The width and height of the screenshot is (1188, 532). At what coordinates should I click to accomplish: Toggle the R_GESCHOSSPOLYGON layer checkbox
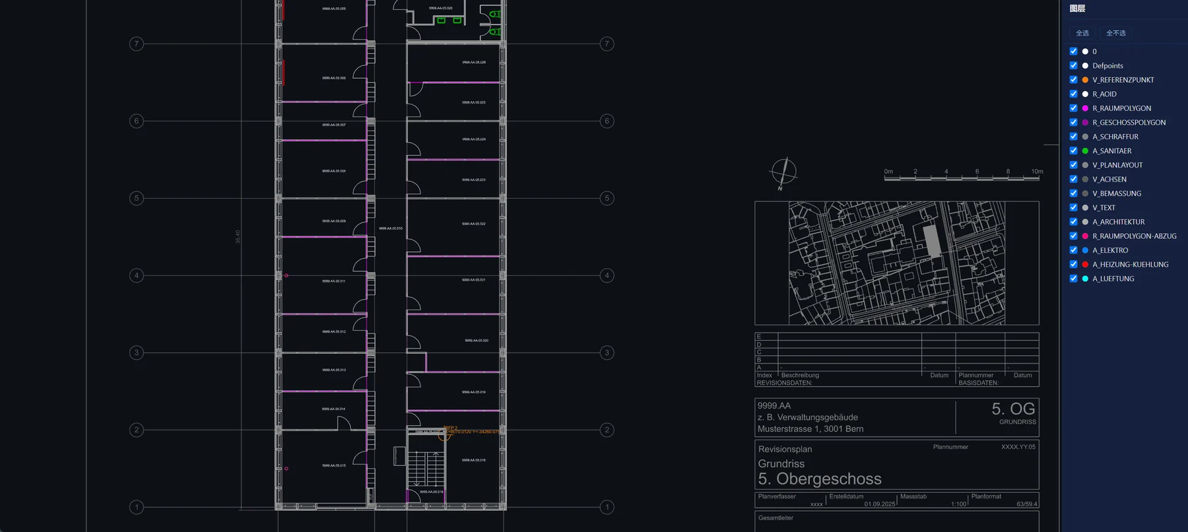[x=1073, y=122]
